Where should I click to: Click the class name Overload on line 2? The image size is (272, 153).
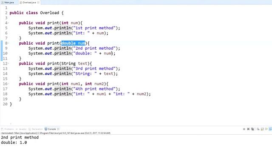[50, 13]
